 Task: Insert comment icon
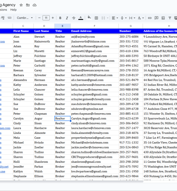(156, 18)
